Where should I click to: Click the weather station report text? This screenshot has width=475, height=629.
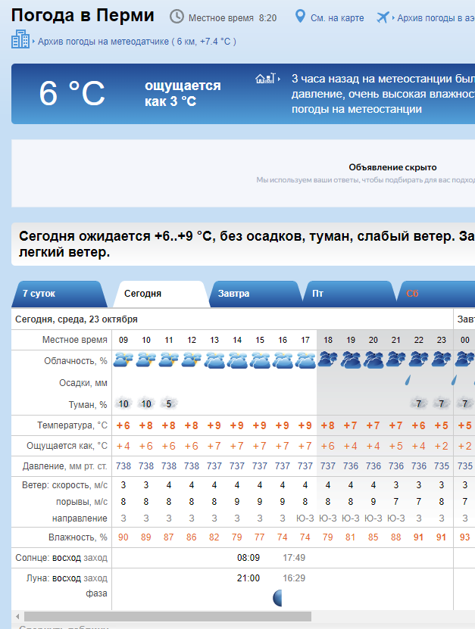click(383, 94)
